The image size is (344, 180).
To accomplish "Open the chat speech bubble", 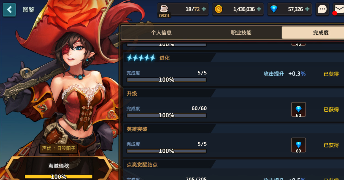I will (322, 9).
